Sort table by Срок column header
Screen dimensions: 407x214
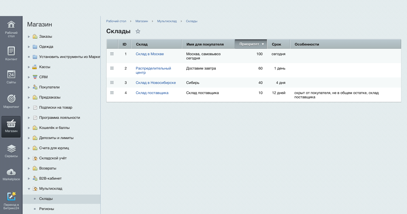click(278, 44)
